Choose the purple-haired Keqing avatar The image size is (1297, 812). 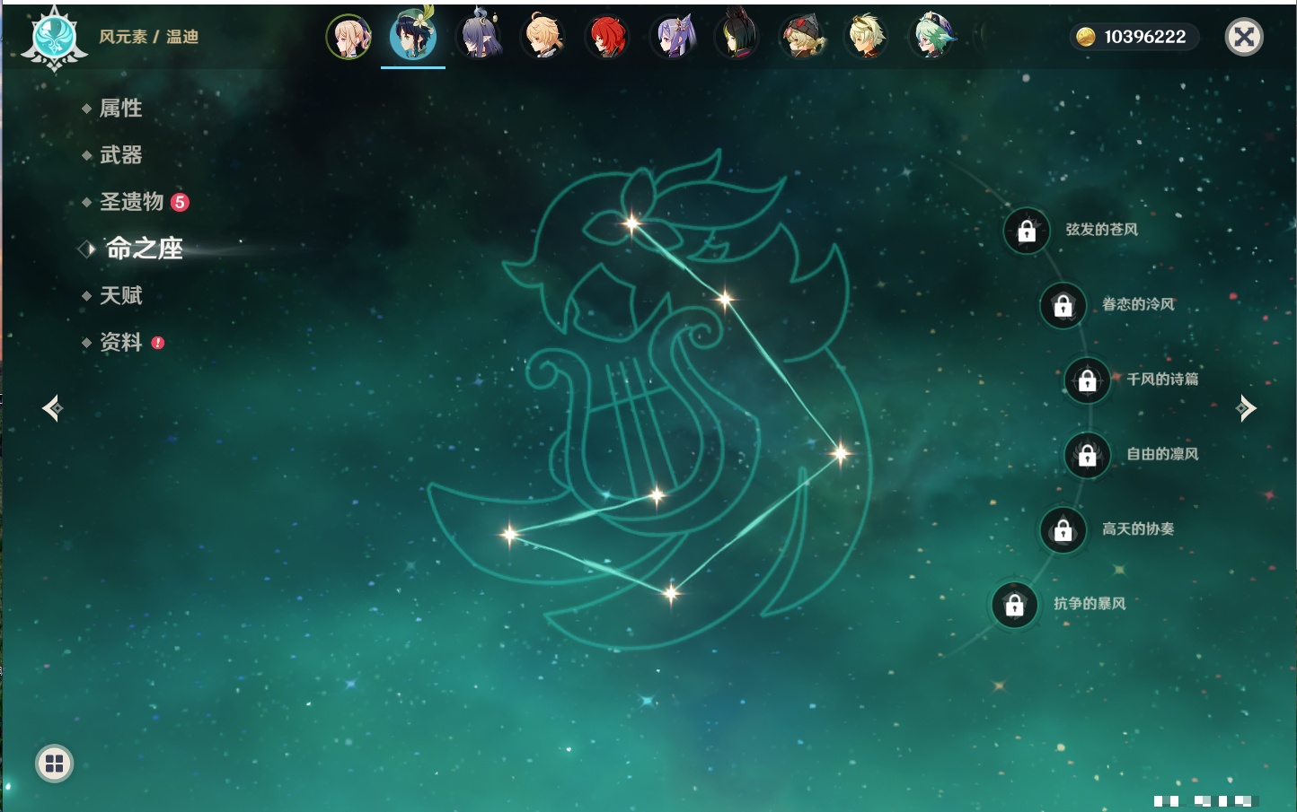673,37
